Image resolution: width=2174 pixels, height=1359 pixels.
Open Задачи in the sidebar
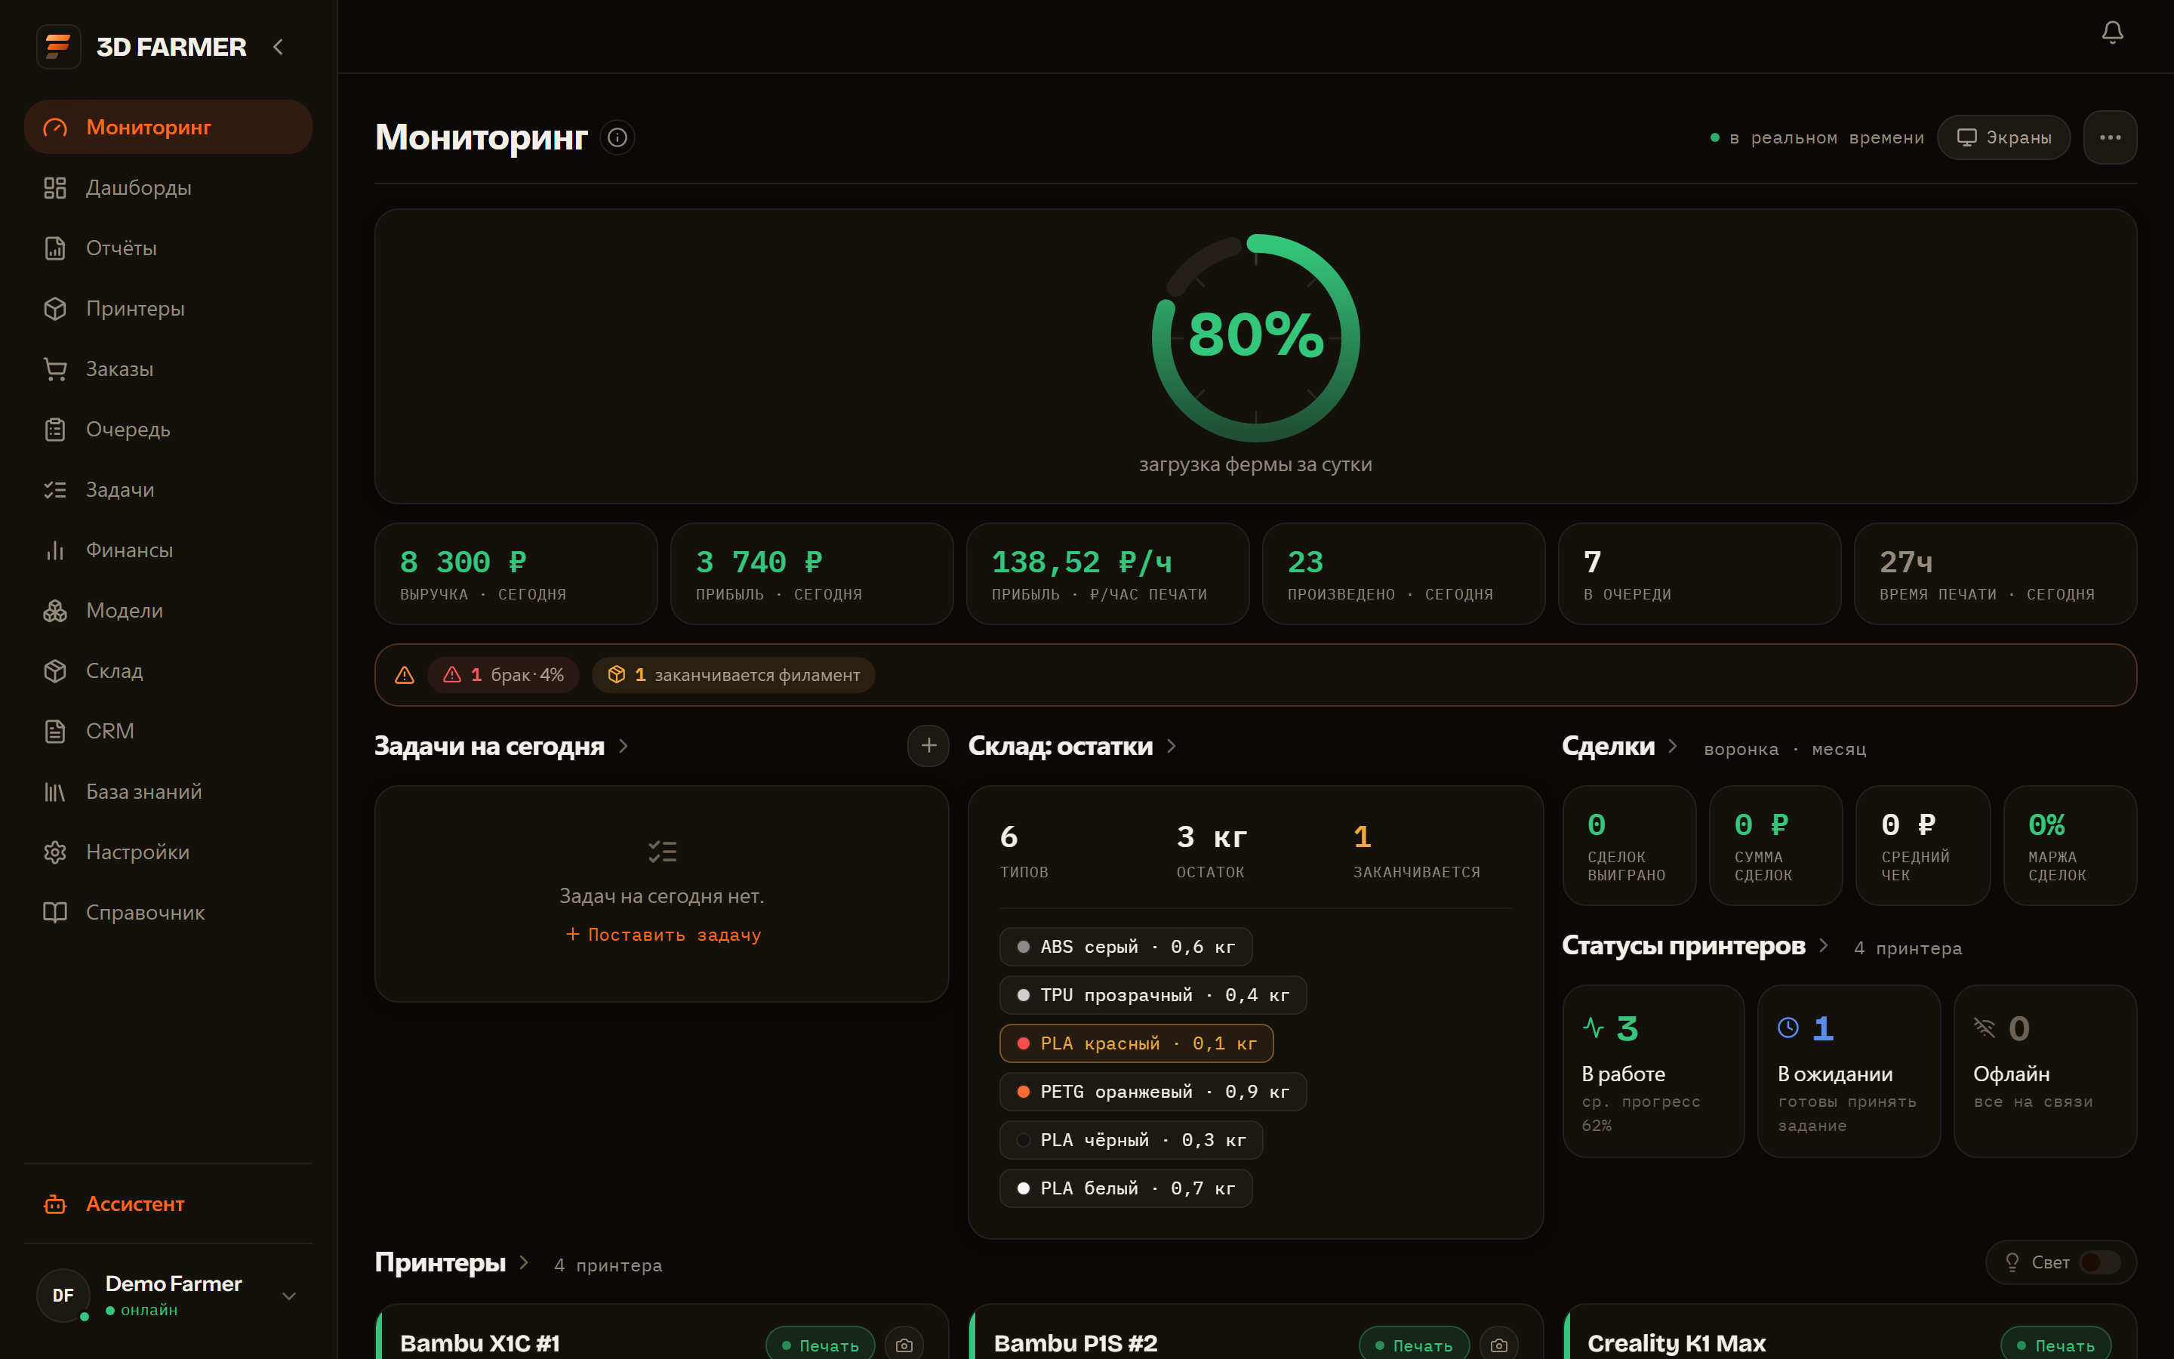pos(168,490)
